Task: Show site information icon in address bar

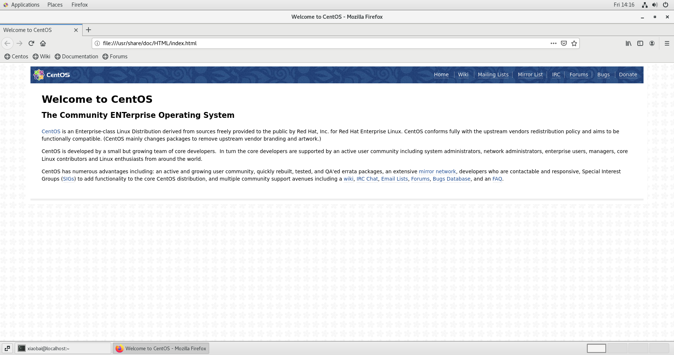Action: 97,43
